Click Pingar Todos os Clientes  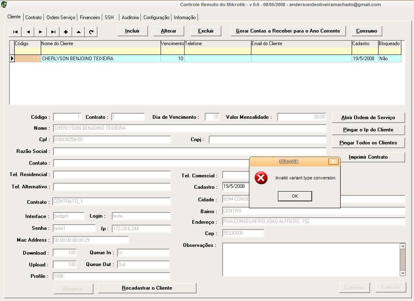(x=368, y=143)
